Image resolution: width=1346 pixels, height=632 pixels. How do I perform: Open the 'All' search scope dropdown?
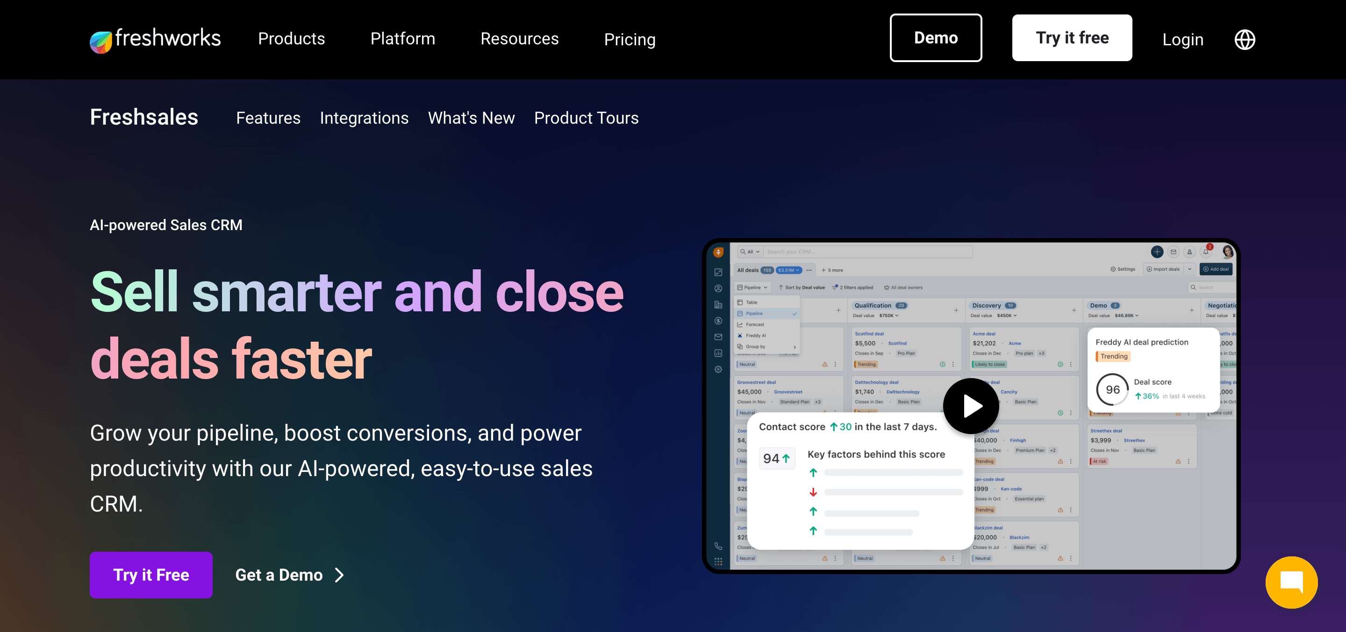coord(749,252)
